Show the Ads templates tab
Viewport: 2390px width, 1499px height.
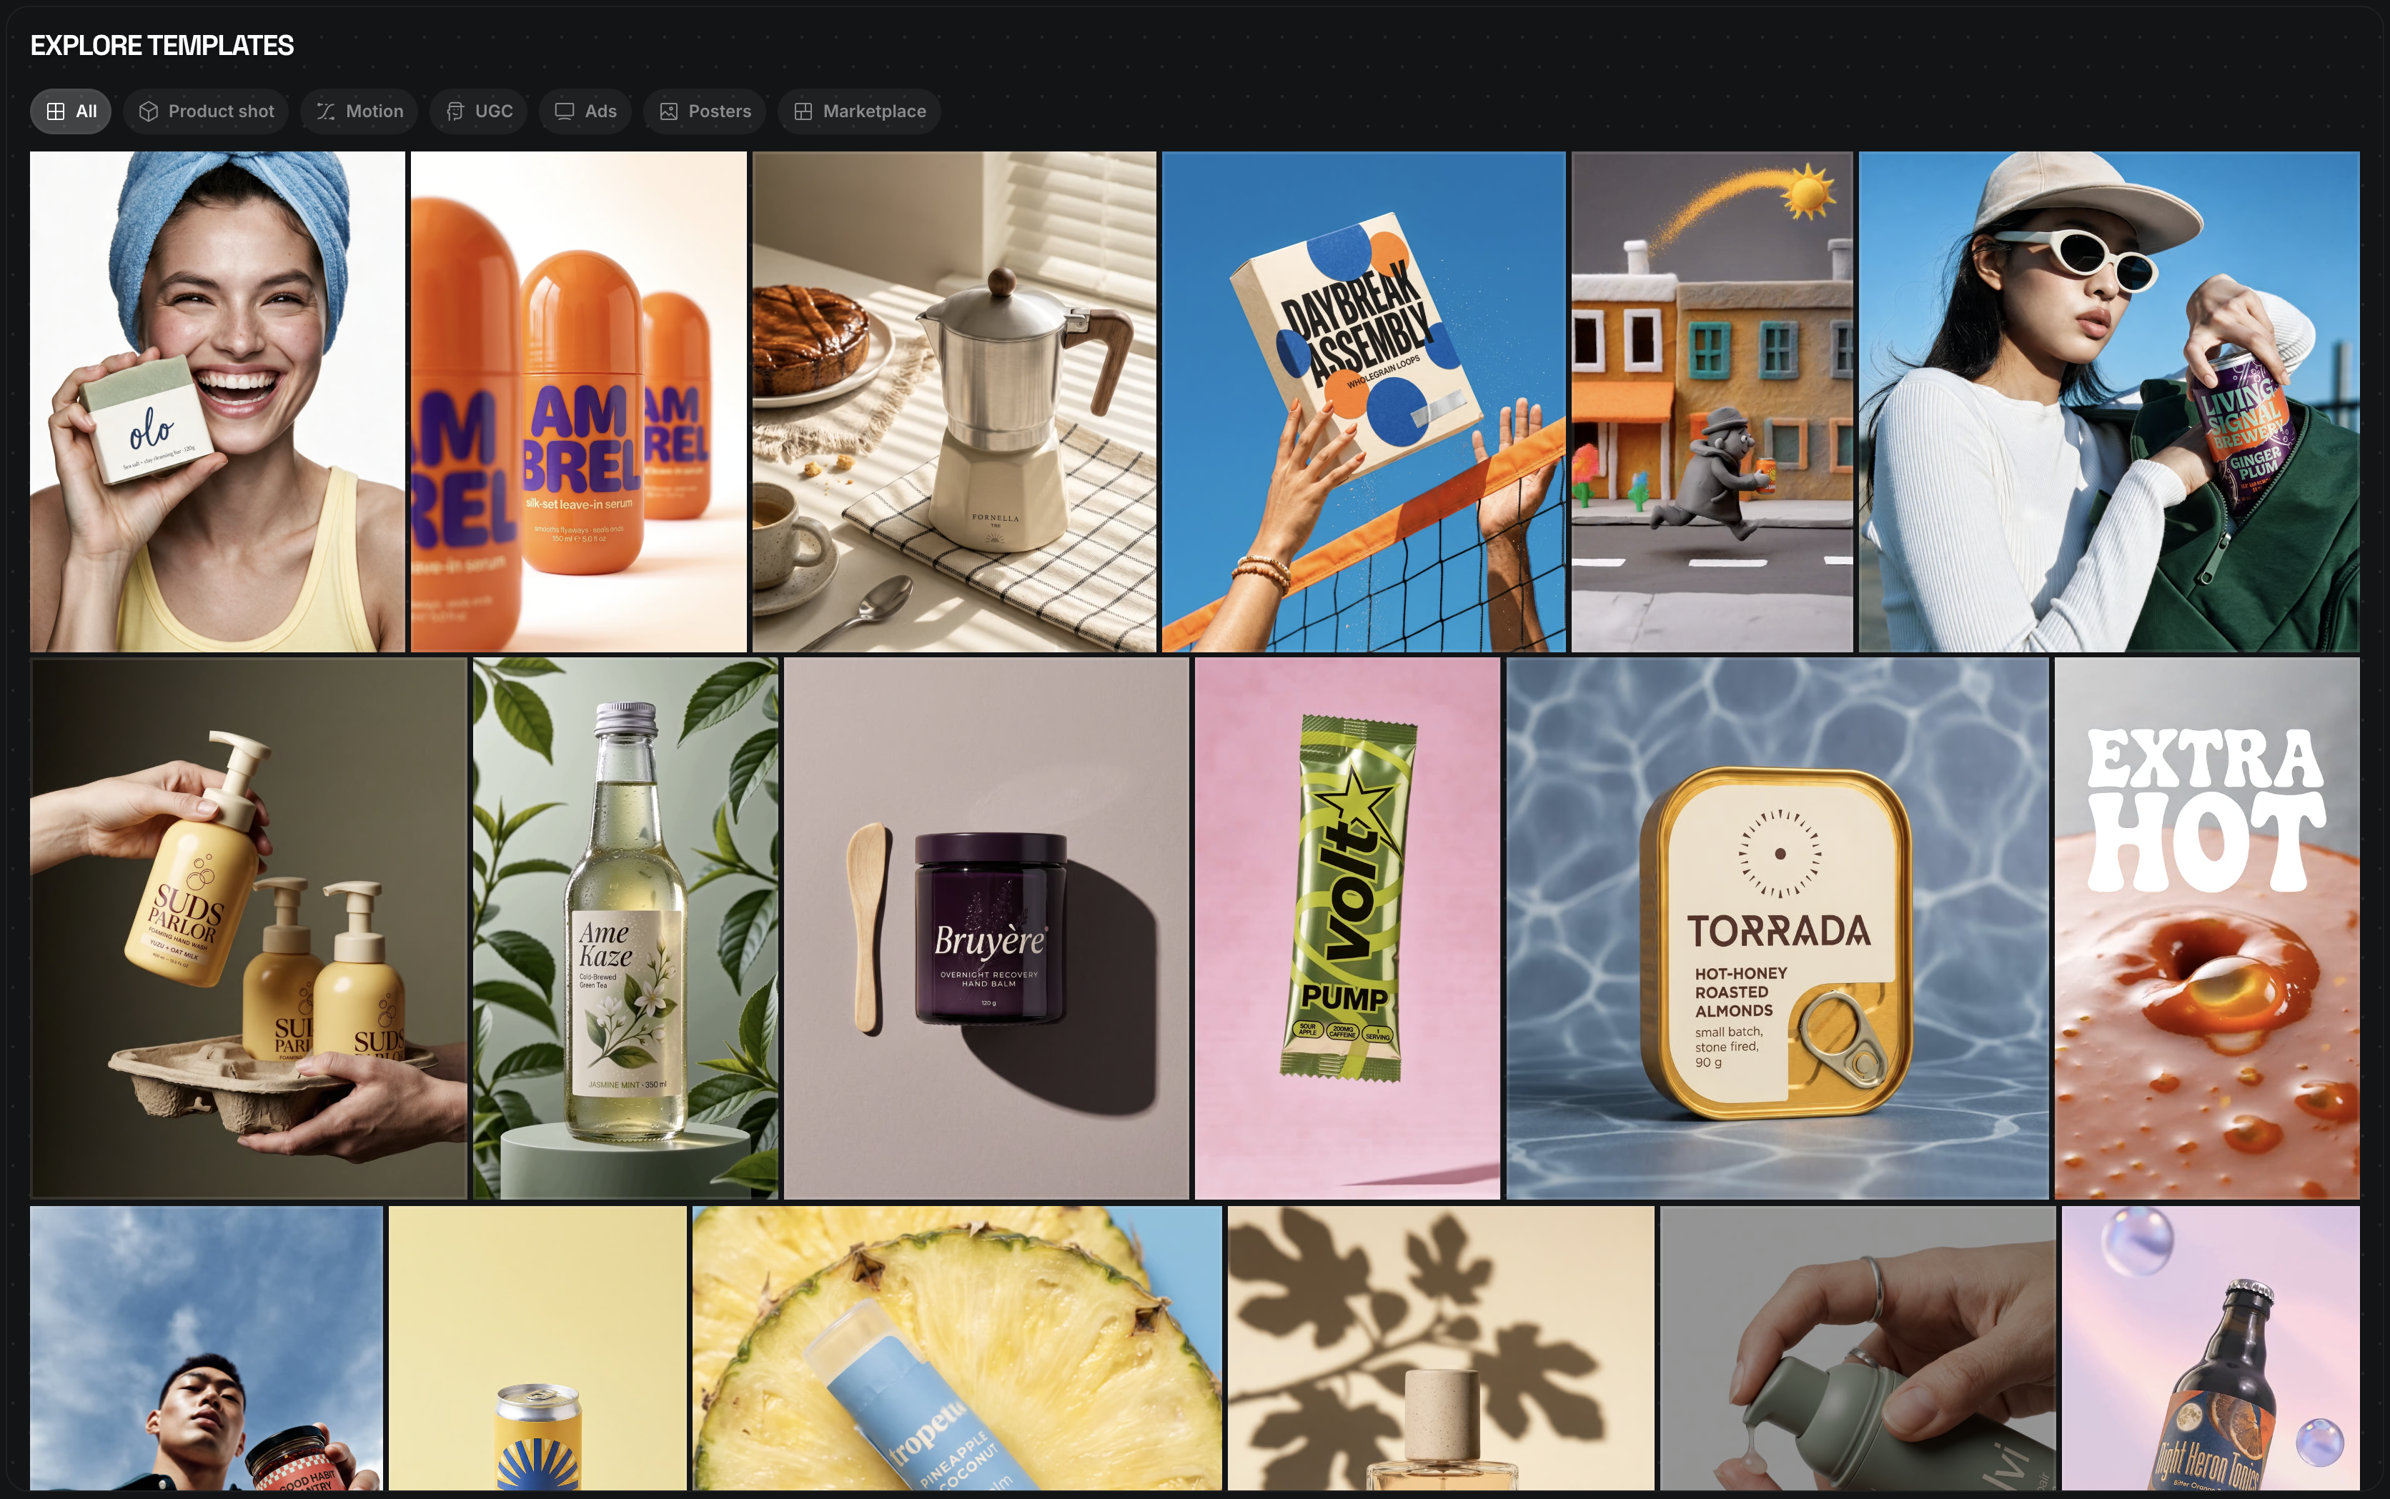pyautogui.click(x=585, y=111)
